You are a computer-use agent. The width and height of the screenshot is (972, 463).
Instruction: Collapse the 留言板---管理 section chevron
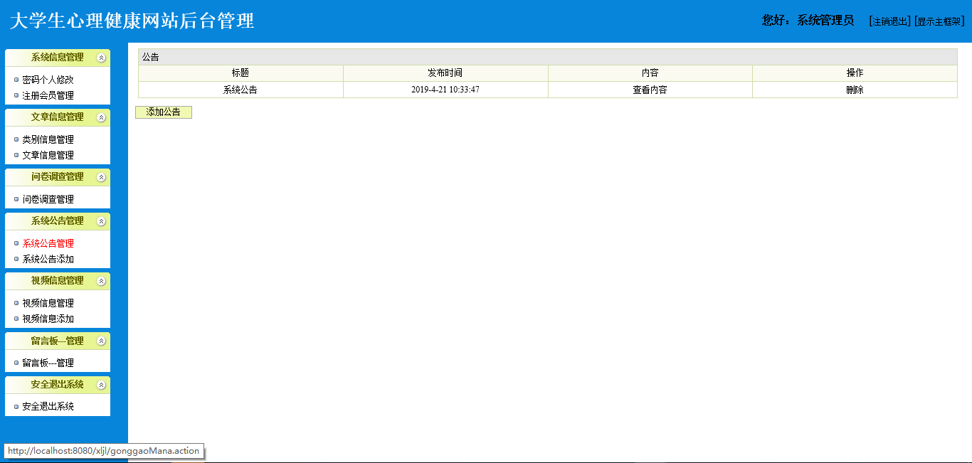(x=101, y=341)
